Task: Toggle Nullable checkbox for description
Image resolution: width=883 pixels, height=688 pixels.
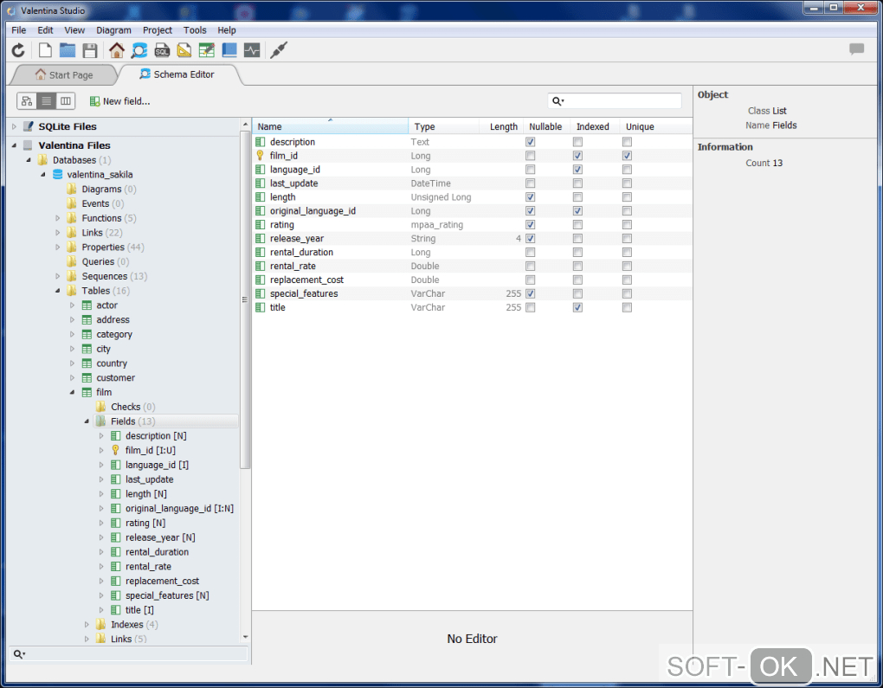Action: point(530,142)
